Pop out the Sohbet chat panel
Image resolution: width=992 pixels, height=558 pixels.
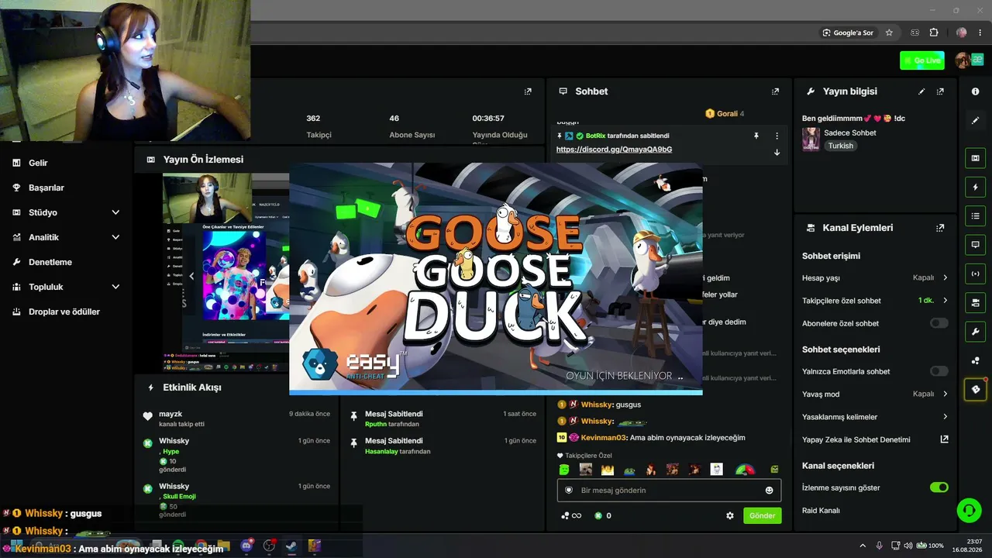[775, 91]
